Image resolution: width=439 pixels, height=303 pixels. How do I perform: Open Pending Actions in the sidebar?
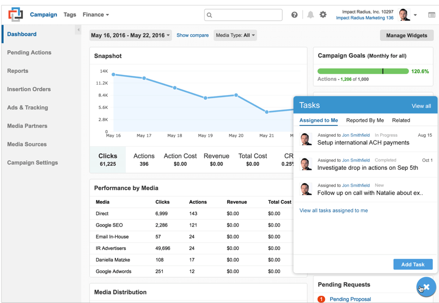[29, 53]
